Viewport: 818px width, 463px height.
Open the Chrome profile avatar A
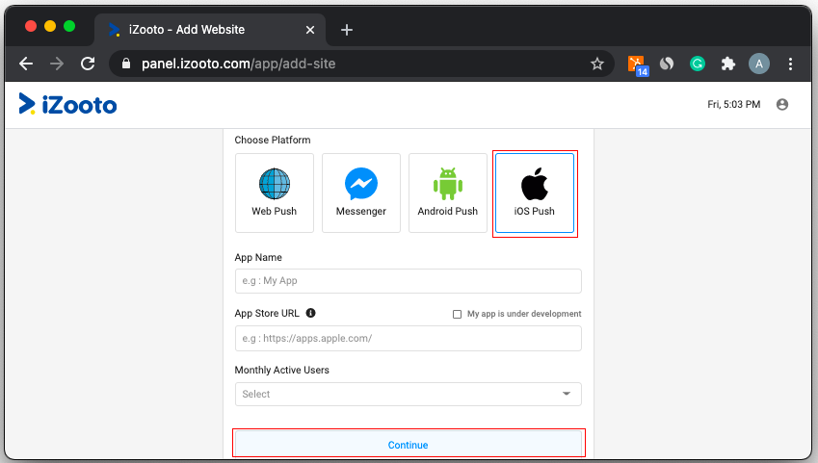759,64
